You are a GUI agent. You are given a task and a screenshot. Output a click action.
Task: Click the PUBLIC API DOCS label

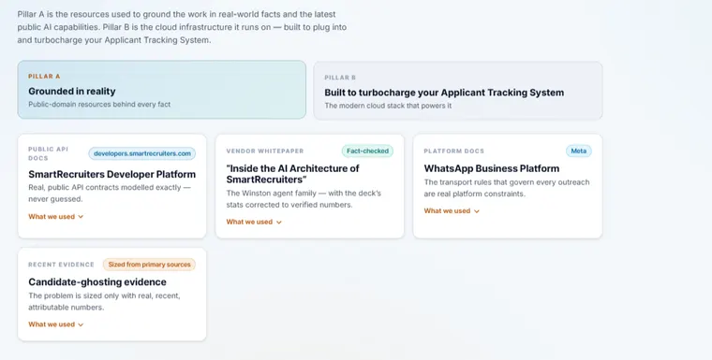[48, 153]
